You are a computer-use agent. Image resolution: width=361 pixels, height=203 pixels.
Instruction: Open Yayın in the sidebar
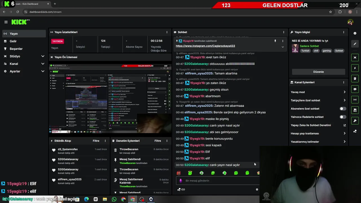(x=24, y=34)
